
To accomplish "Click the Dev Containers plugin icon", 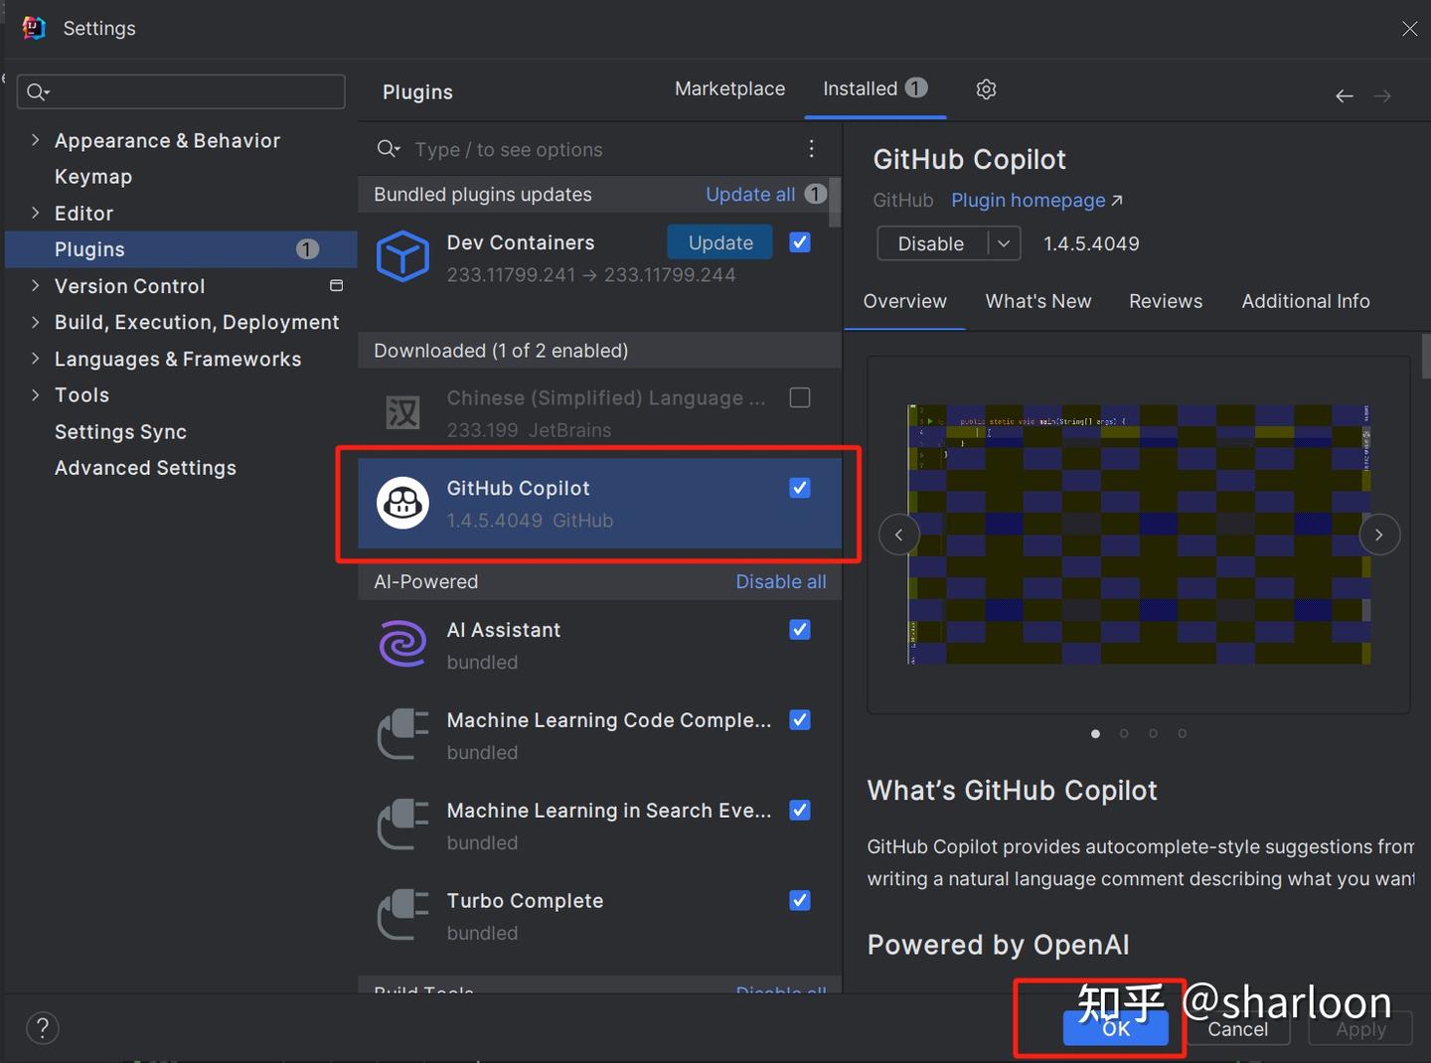I will 402,256.
